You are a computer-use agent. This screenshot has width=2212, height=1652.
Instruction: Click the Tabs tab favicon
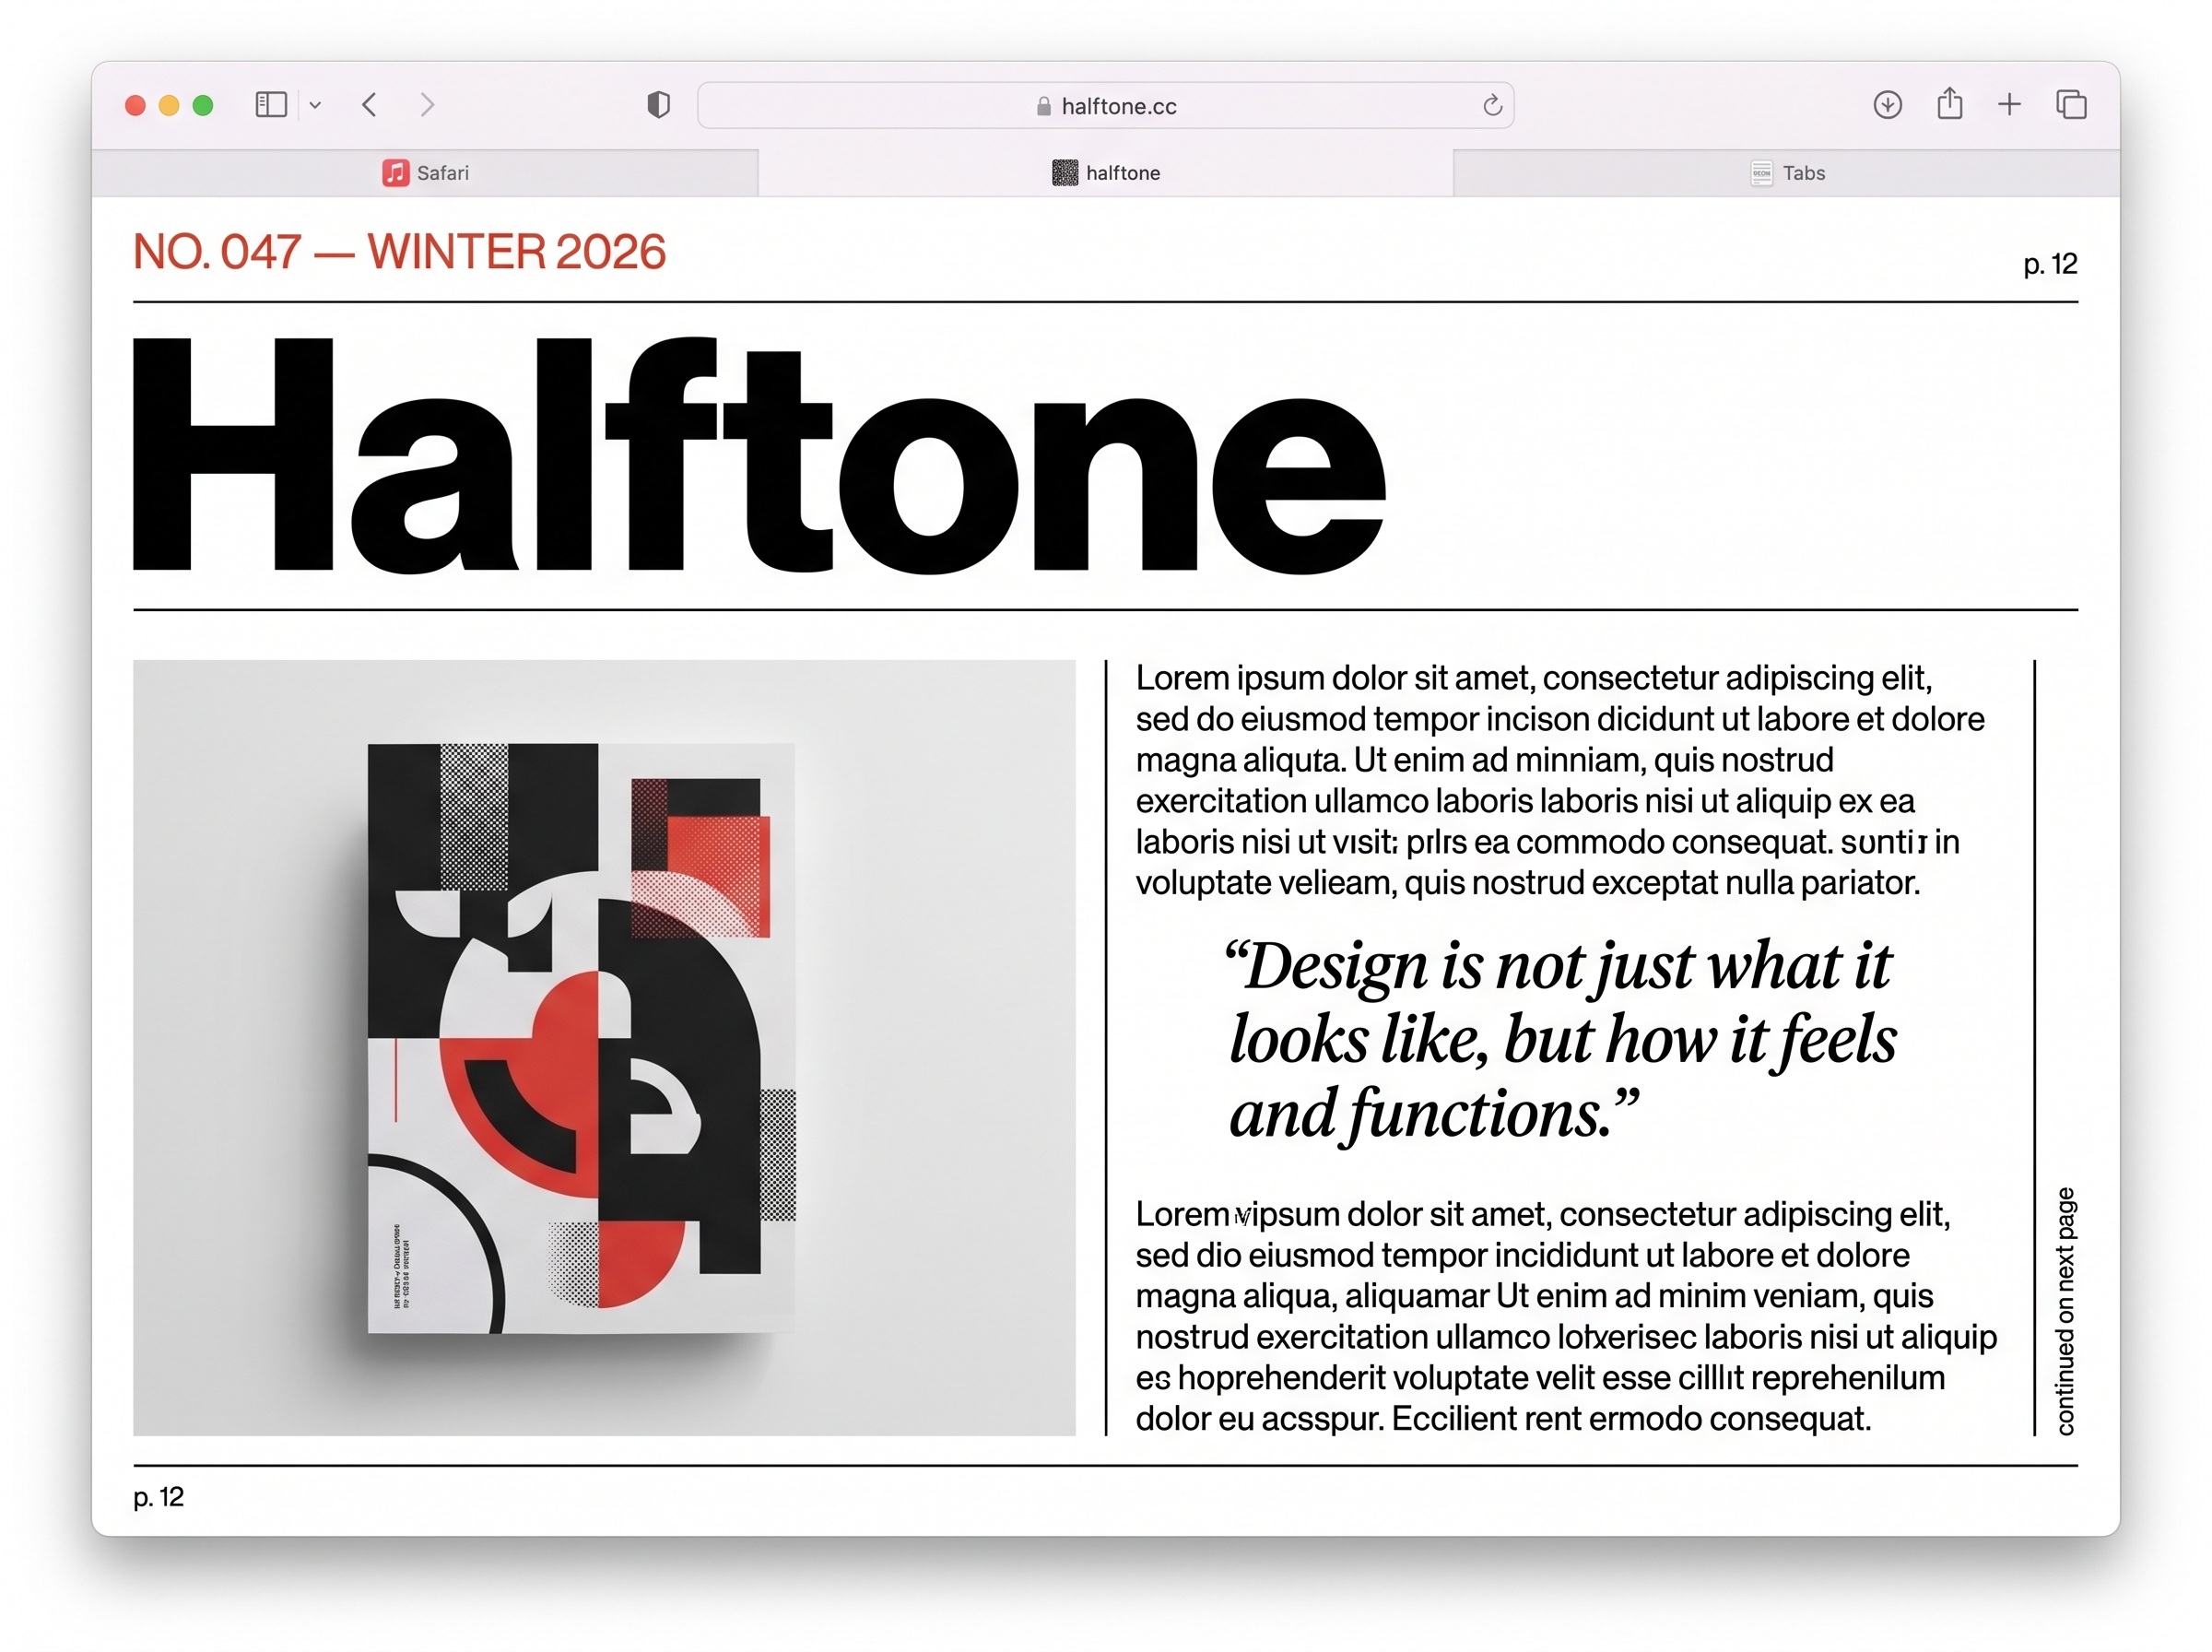(x=1761, y=173)
